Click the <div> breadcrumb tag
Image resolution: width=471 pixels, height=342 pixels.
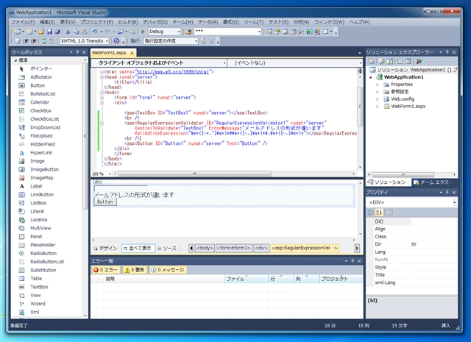pos(261,248)
